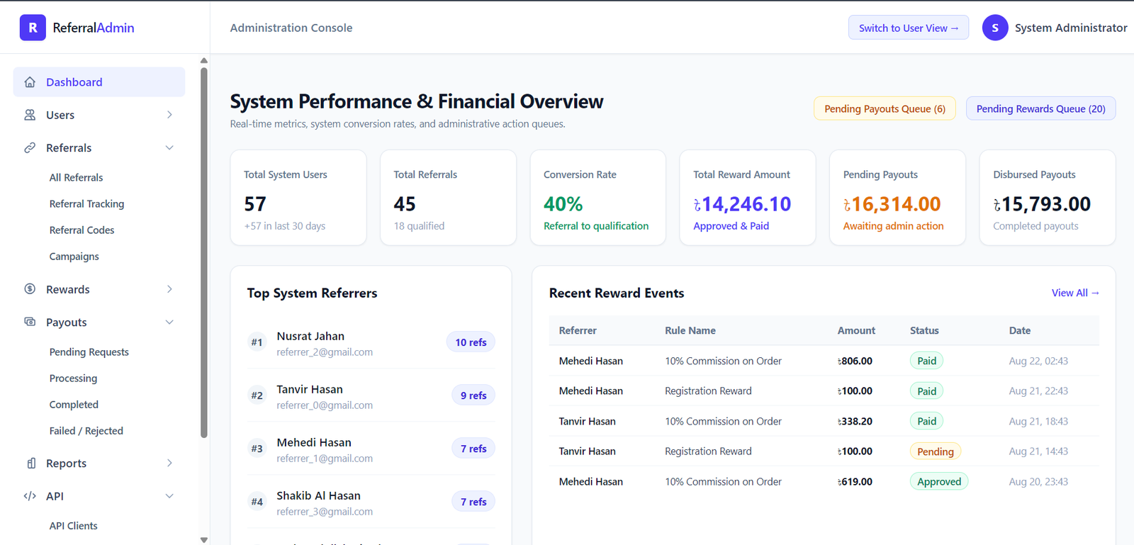Go to Referral Tracking page

86,204
